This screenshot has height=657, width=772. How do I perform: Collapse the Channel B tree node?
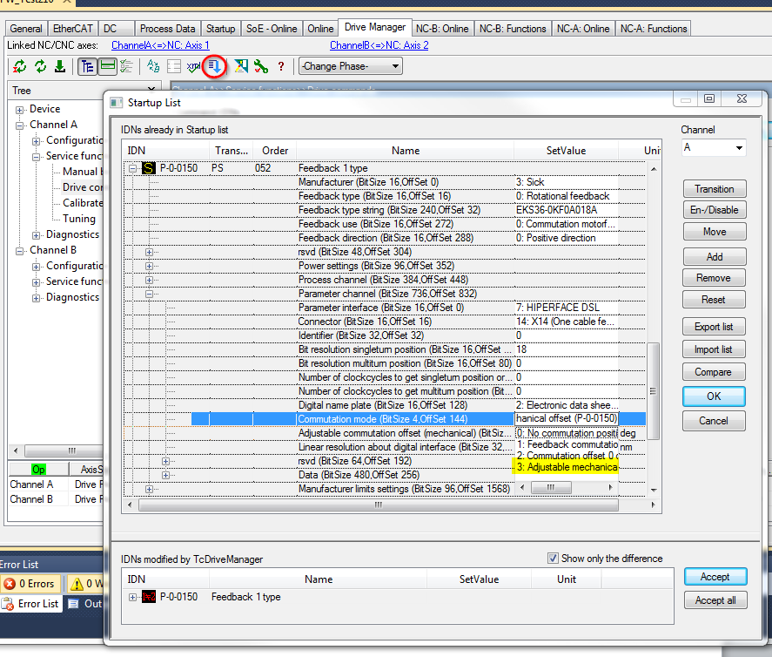[x=20, y=251]
